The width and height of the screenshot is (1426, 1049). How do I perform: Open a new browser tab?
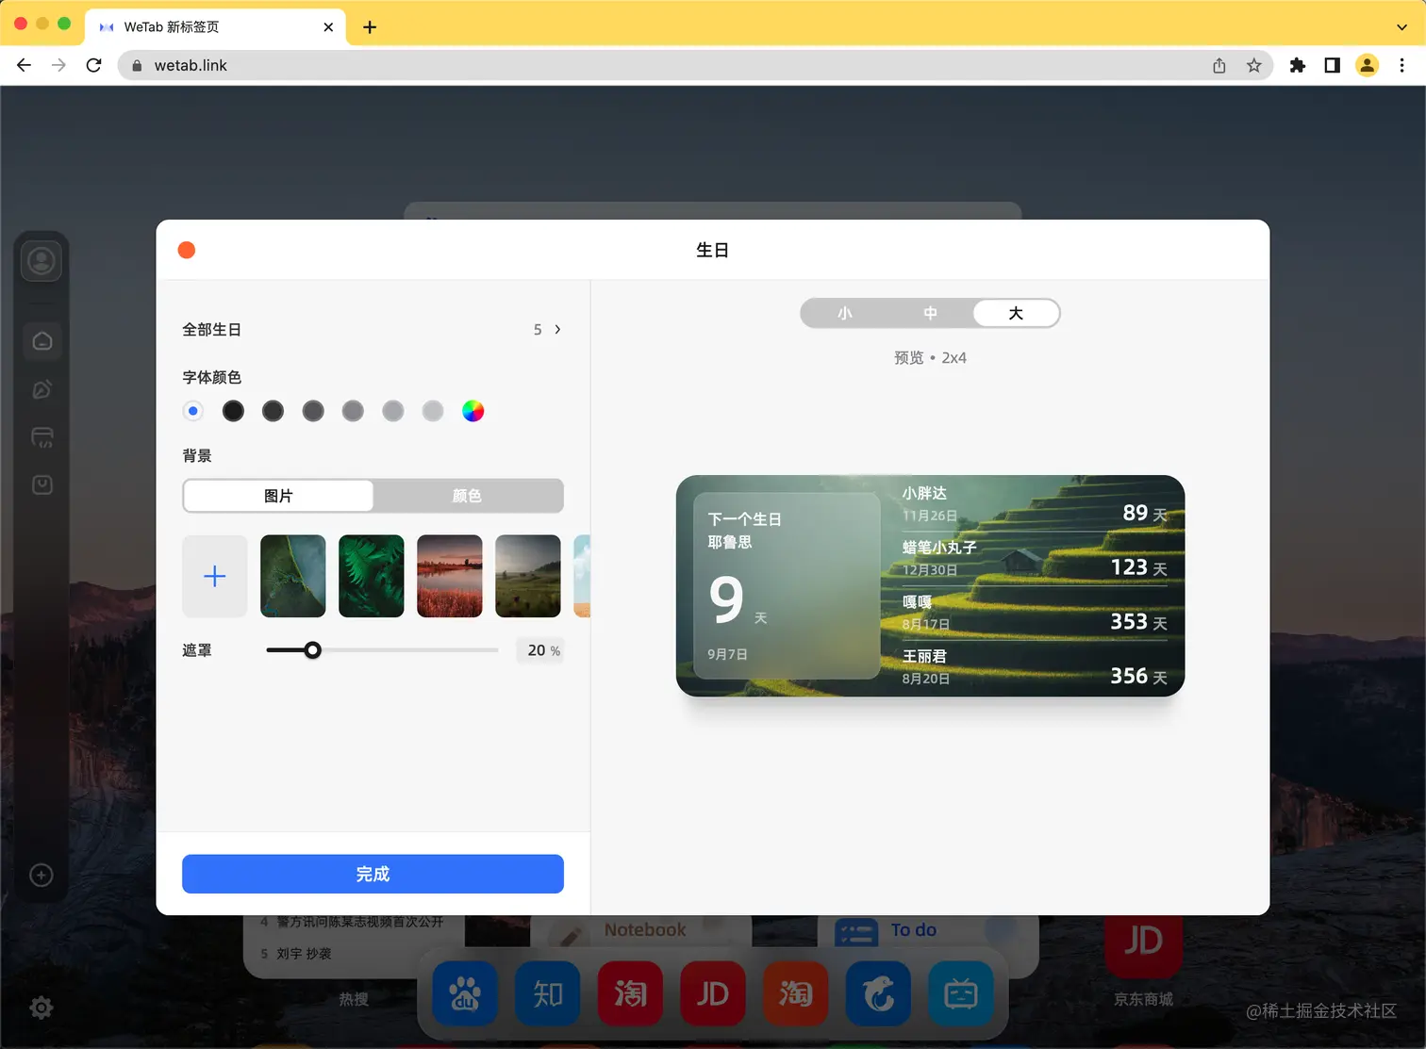[370, 27]
